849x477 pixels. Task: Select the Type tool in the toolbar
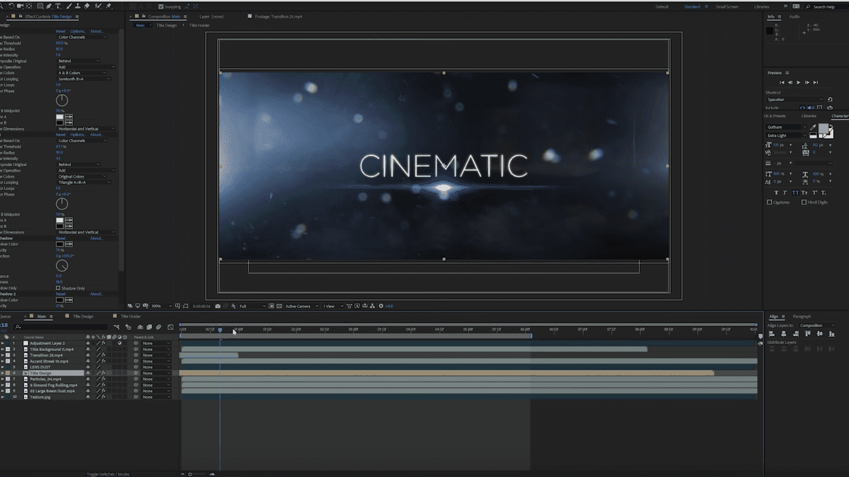pyautogui.click(x=58, y=6)
